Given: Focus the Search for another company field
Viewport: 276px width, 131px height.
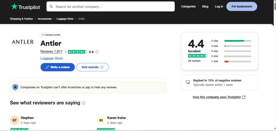Looking at the screenshot, I should pyautogui.click(x=111, y=6).
